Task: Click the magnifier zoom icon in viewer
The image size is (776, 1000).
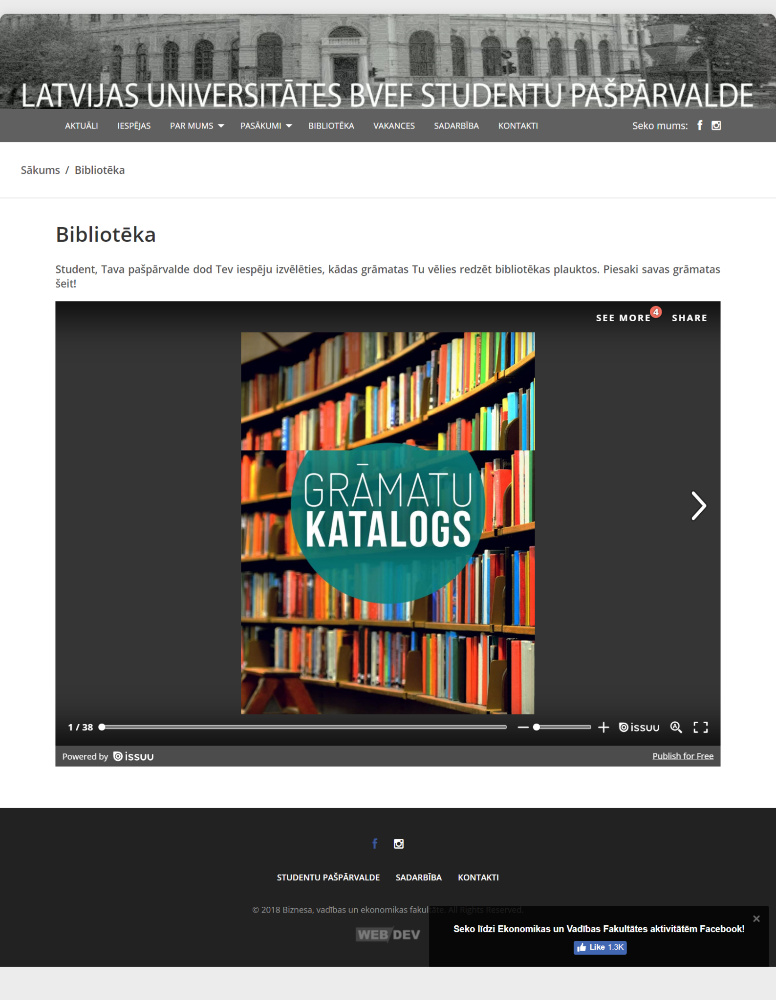Action: tap(676, 727)
